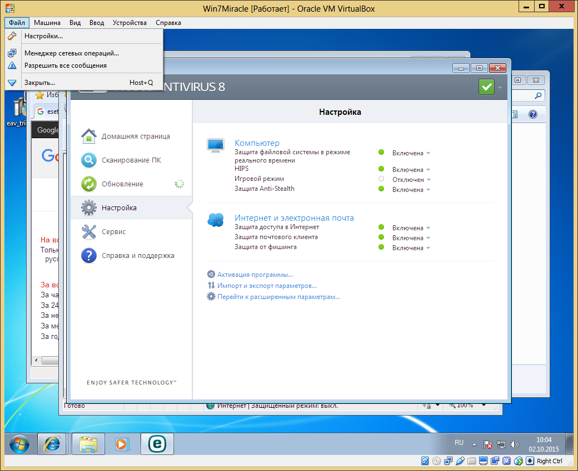Open the Обновление green arrows icon
The image size is (578, 471).
coord(89,184)
